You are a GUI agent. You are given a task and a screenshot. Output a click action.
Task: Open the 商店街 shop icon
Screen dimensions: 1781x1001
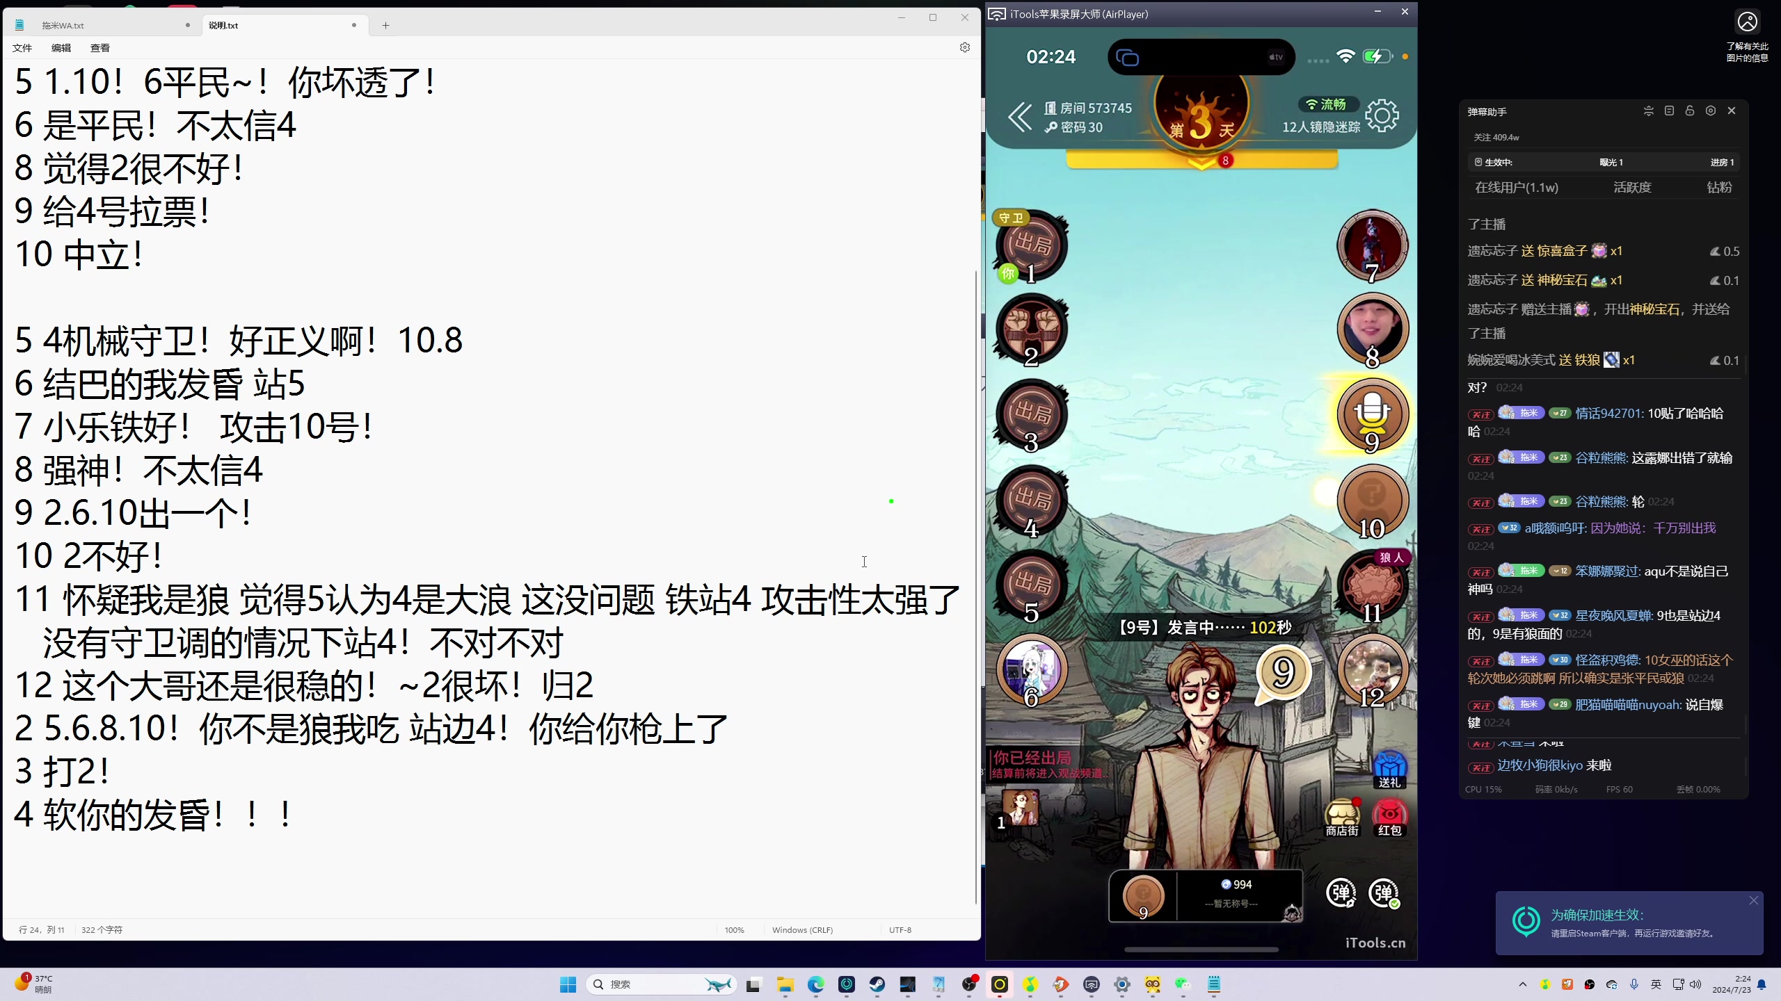1342,817
